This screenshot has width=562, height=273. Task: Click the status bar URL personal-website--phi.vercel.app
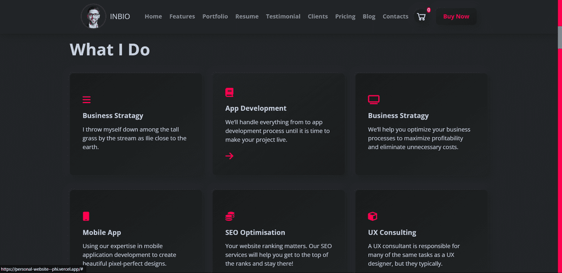[x=42, y=269]
